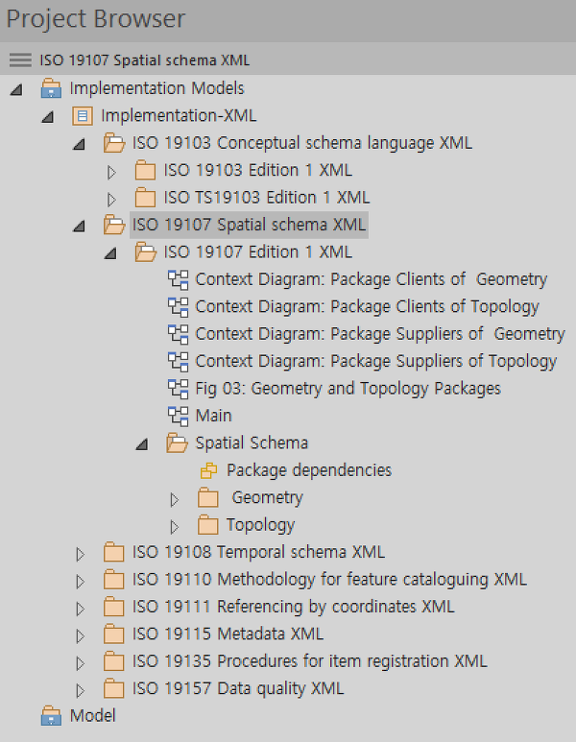This screenshot has height=742, width=576.
Task: Click the ISO 19111 Referencing folder icon
Action: pyautogui.click(x=113, y=607)
